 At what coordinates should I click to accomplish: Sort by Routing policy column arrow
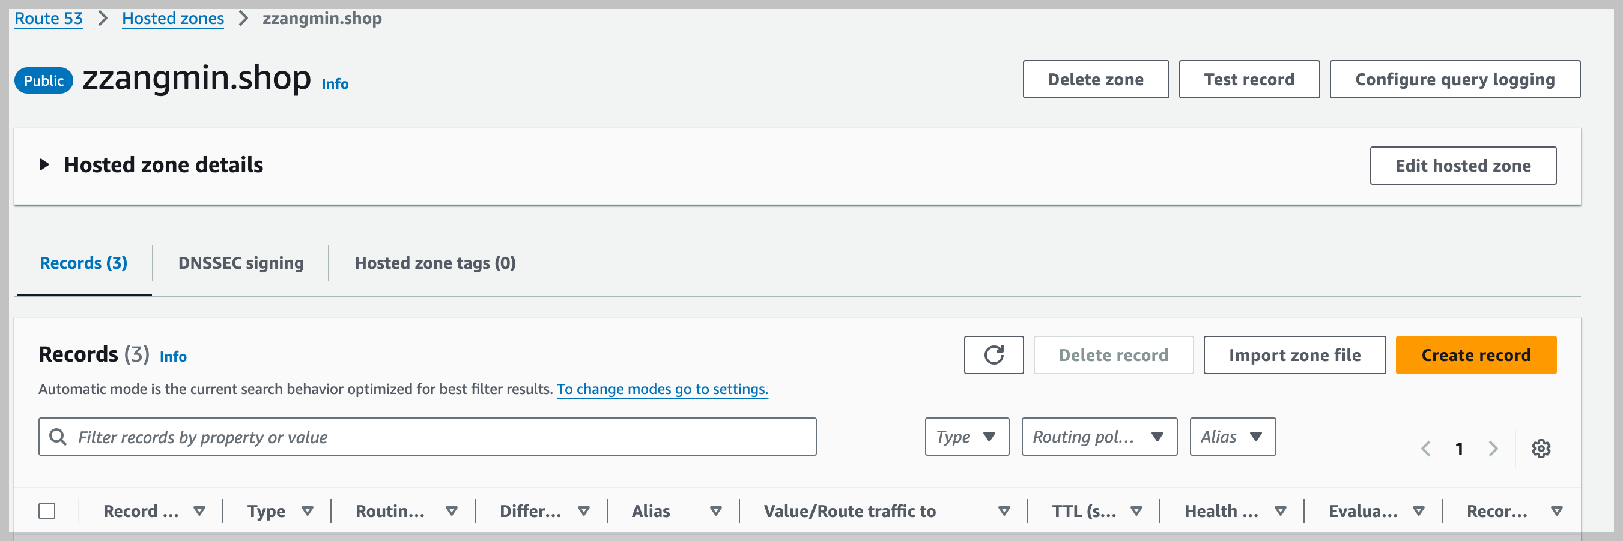click(x=451, y=511)
